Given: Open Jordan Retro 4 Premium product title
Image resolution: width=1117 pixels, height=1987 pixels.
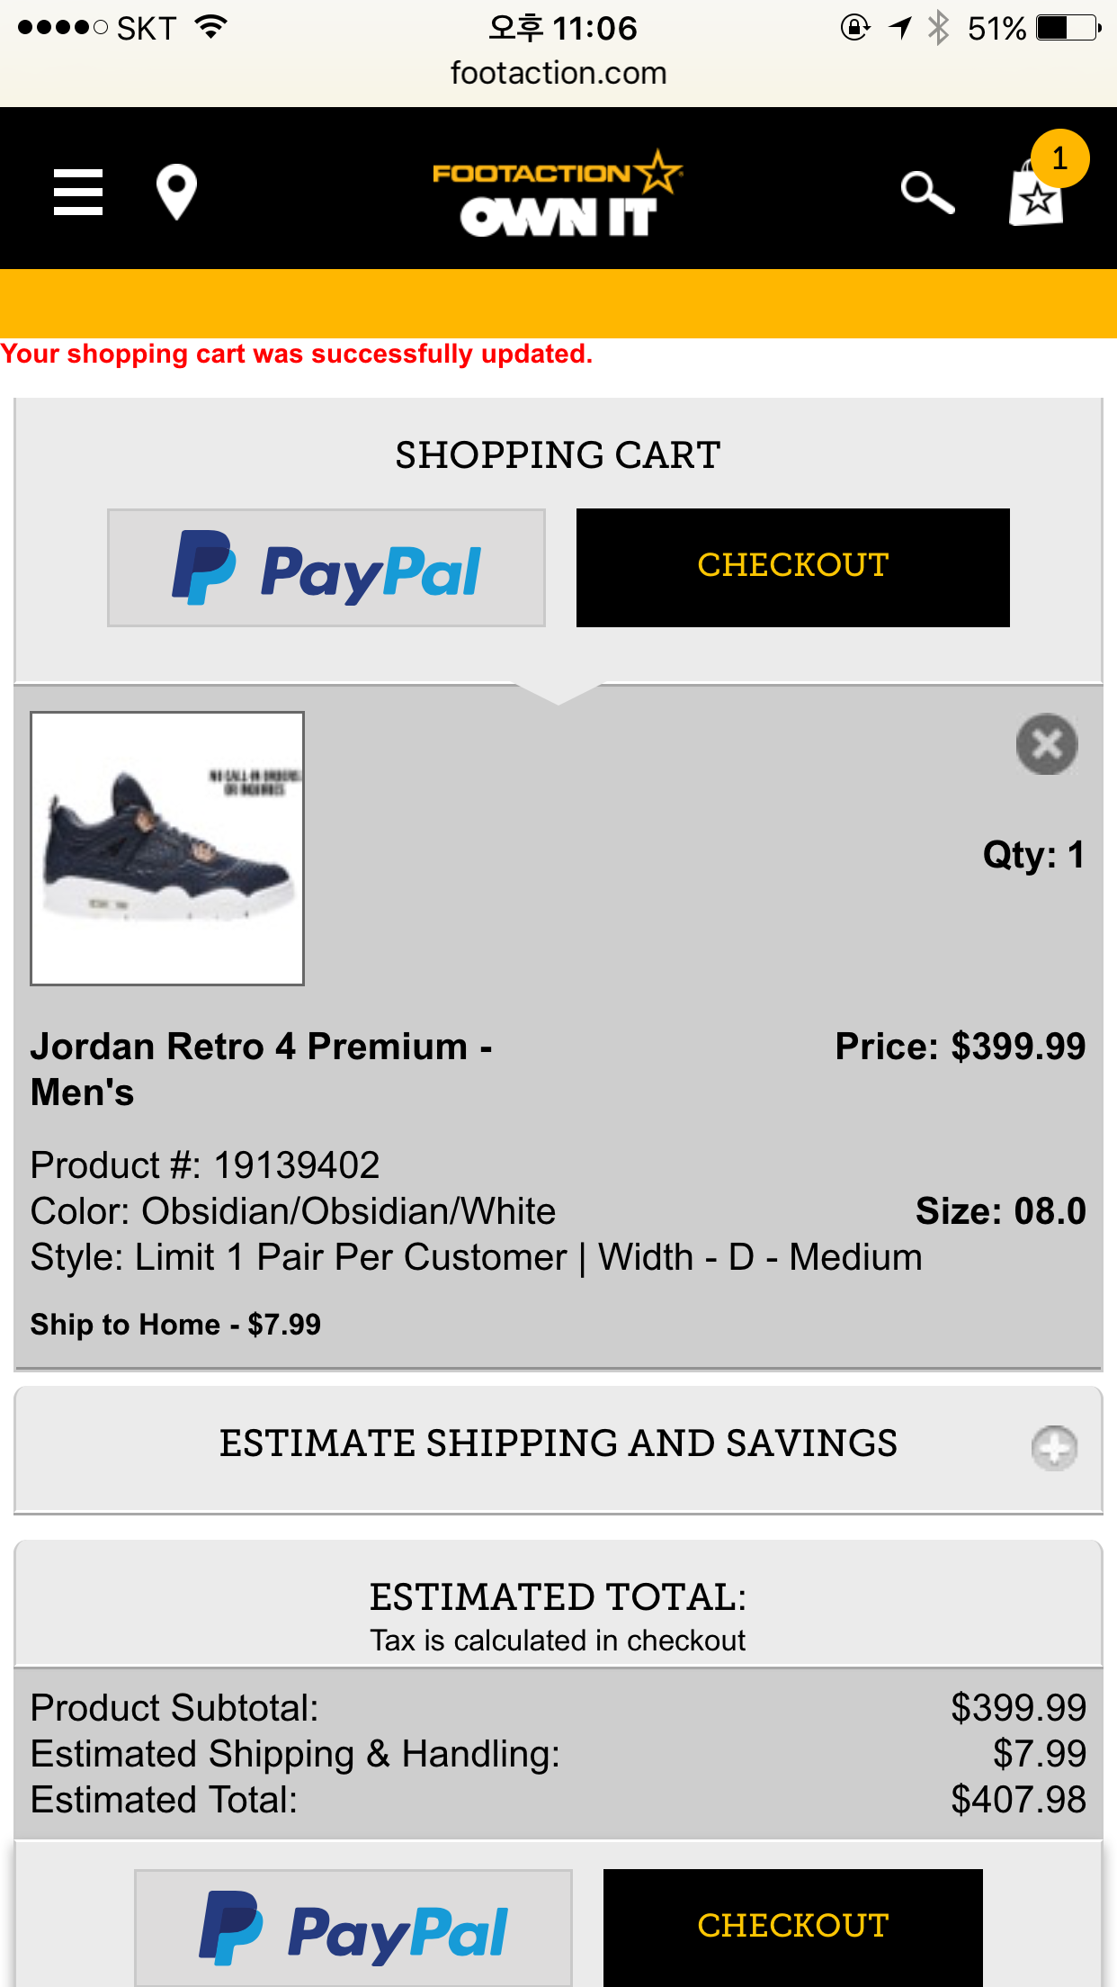Looking at the screenshot, I should 262,1069.
